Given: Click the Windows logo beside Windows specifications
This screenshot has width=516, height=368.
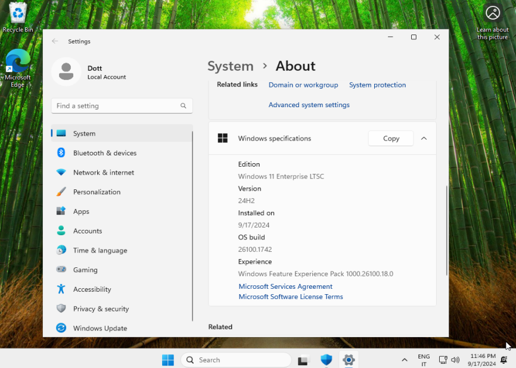Looking at the screenshot, I should pos(223,138).
